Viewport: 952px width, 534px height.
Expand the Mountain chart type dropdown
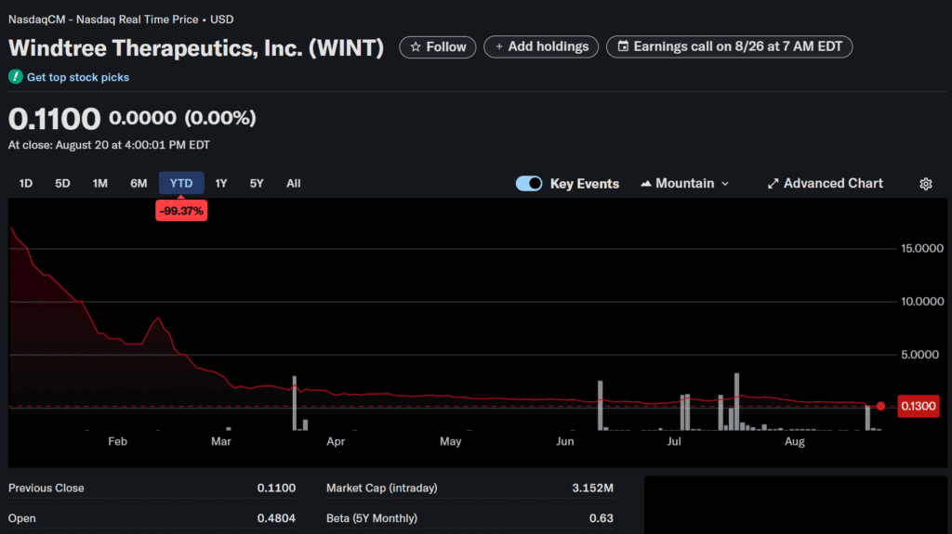725,183
